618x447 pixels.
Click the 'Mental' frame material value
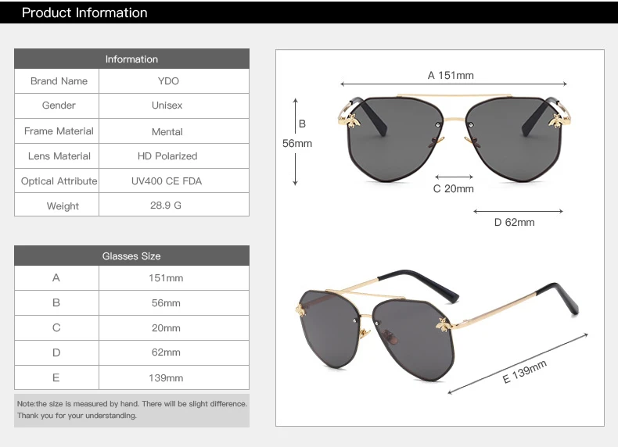tap(167, 132)
